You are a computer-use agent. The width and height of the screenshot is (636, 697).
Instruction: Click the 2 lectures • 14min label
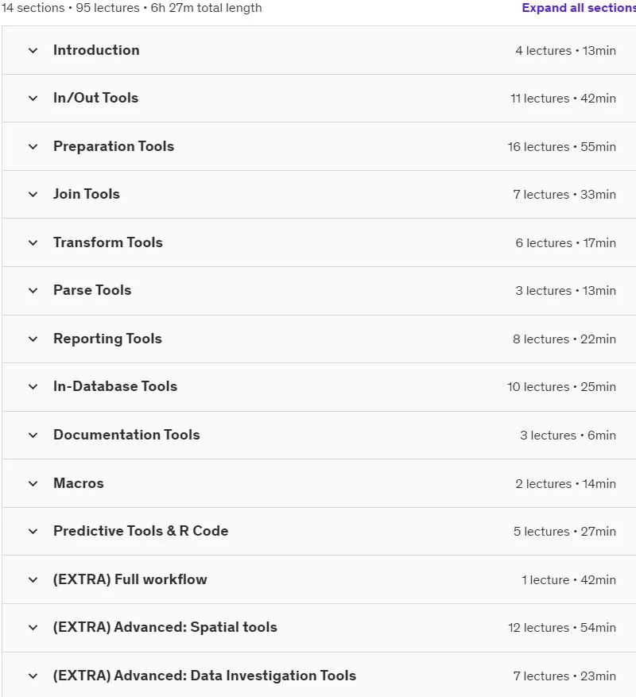(x=566, y=484)
